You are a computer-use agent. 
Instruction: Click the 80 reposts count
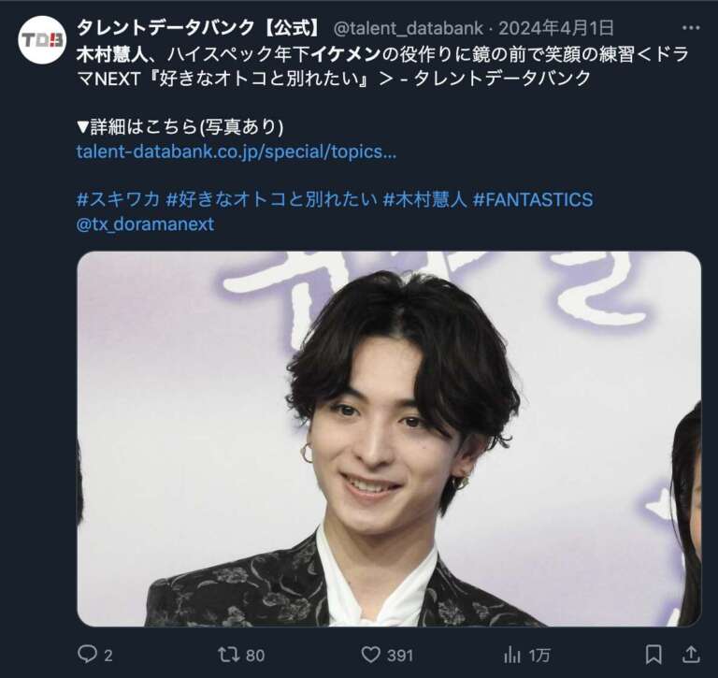point(255,656)
